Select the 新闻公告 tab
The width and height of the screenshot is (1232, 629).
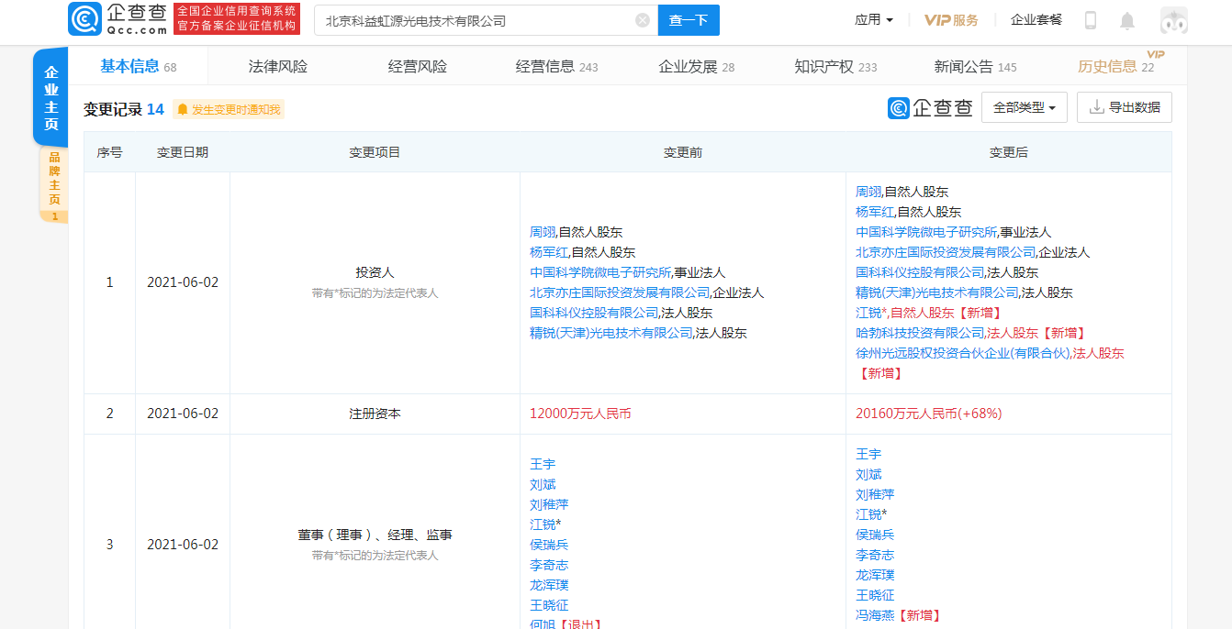point(976,66)
